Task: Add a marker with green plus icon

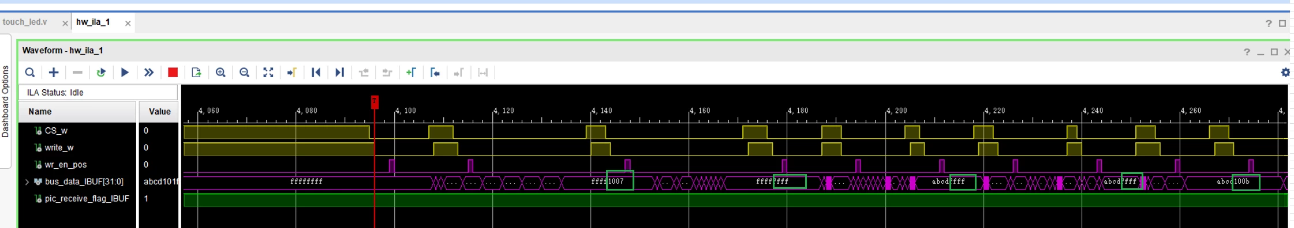Action: (411, 73)
